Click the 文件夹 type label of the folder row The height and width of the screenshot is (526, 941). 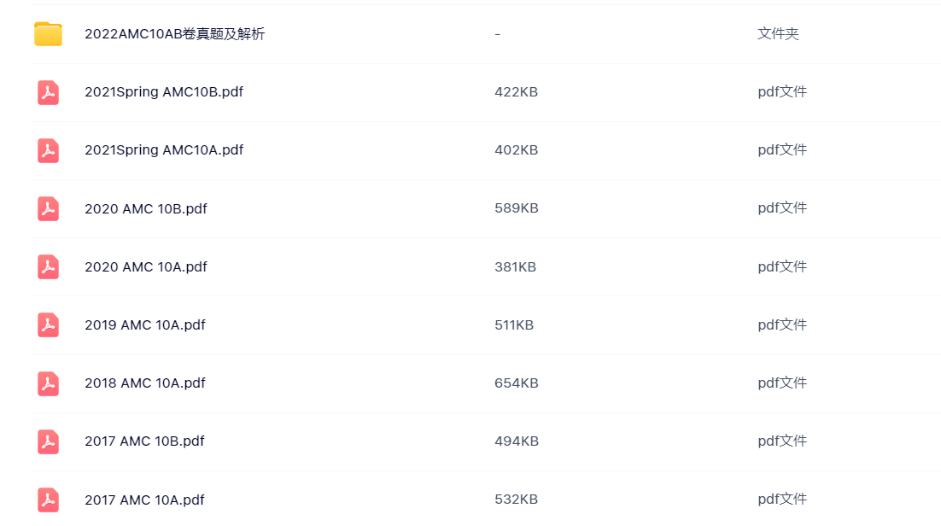pos(778,33)
